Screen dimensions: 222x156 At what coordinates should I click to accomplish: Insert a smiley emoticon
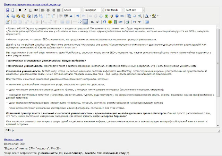click(x=110, y=21)
